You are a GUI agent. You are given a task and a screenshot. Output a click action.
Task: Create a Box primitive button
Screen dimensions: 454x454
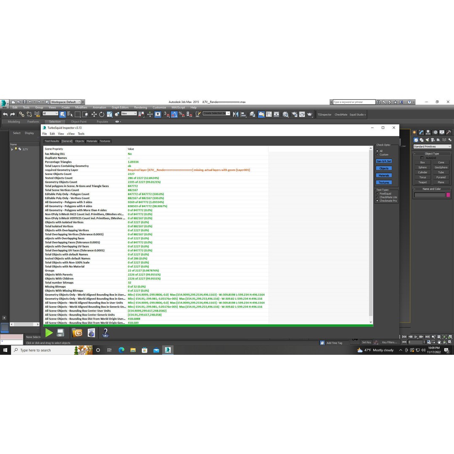click(422, 162)
